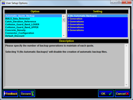
Task: Select Concrete_Density option
Action: (34, 30)
